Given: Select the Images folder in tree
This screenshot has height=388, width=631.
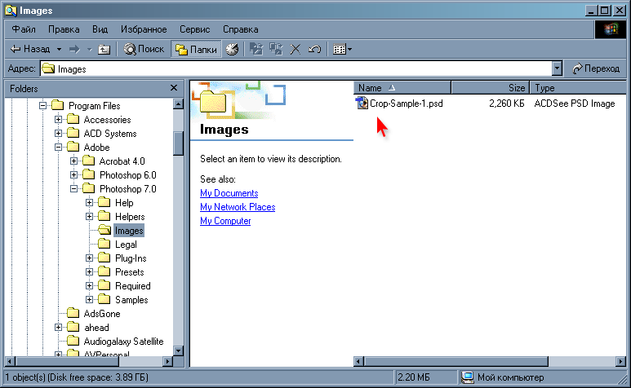Looking at the screenshot, I should coord(129,231).
